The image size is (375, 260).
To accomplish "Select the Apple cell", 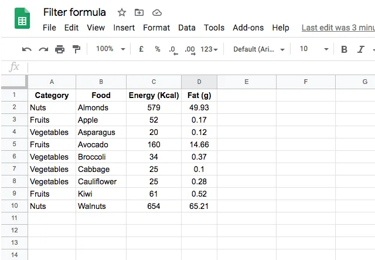I will click(101, 120).
